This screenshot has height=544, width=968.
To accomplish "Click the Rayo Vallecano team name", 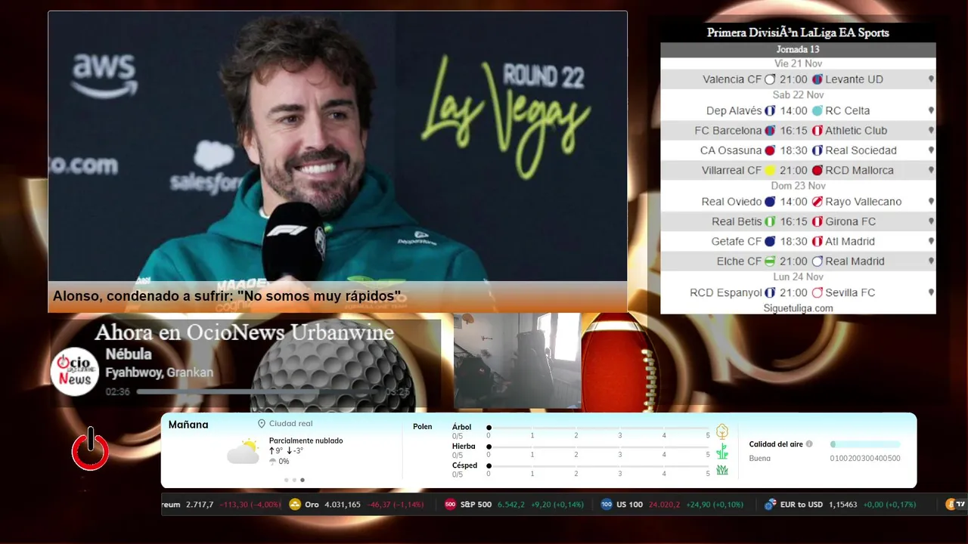I will [864, 202].
